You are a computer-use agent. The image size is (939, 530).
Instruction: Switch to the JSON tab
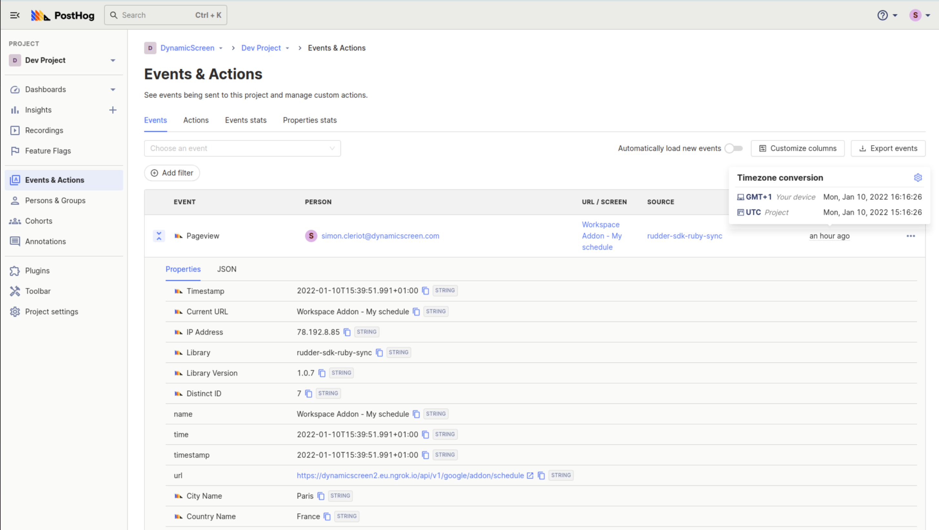227,269
